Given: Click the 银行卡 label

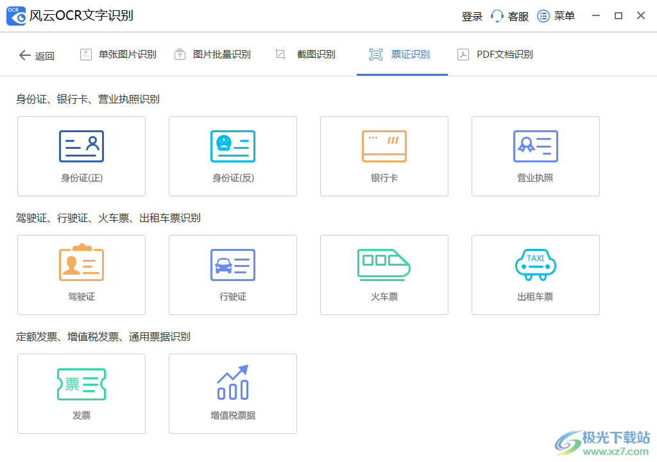Looking at the screenshot, I should [384, 178].
